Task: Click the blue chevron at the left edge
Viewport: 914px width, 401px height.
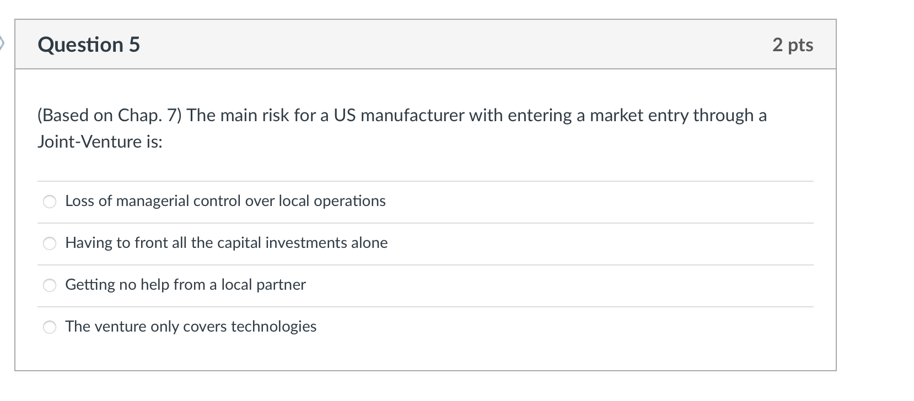Action: (x=3, y=43)
